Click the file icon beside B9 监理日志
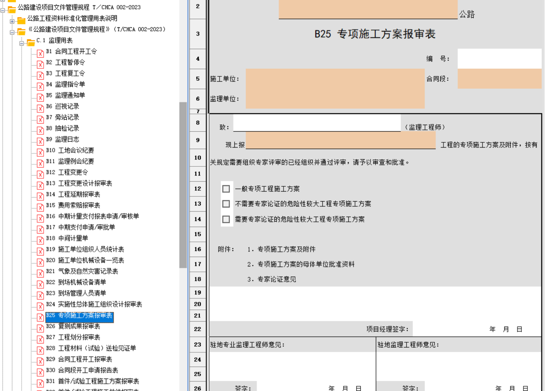 click(40, 141)
